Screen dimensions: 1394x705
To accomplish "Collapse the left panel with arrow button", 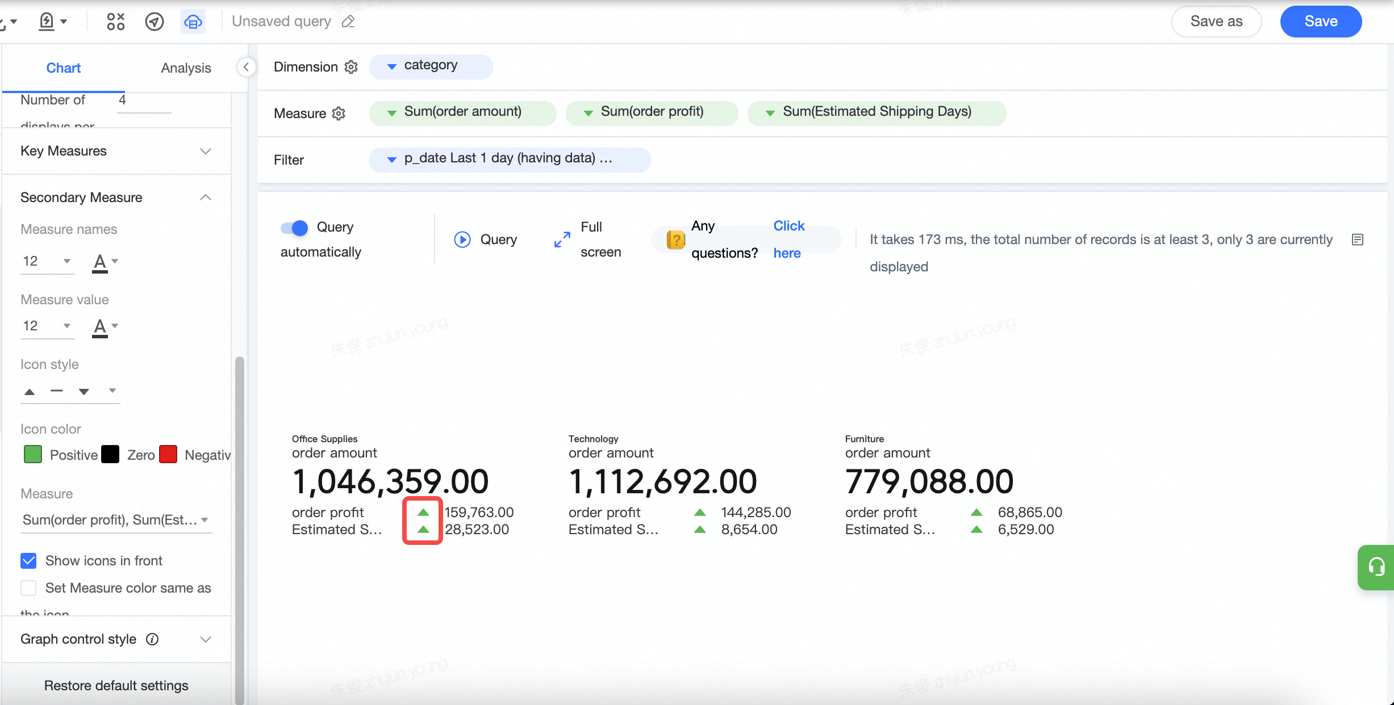I will [x=246, y=67].
